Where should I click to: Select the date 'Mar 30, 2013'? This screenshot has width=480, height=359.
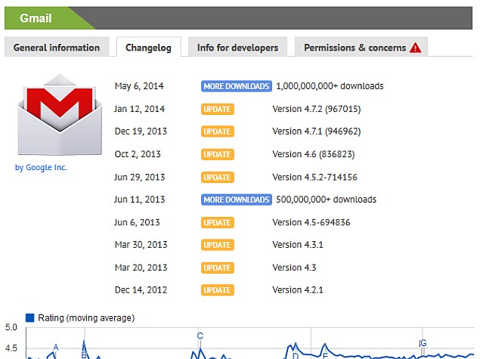141,245
